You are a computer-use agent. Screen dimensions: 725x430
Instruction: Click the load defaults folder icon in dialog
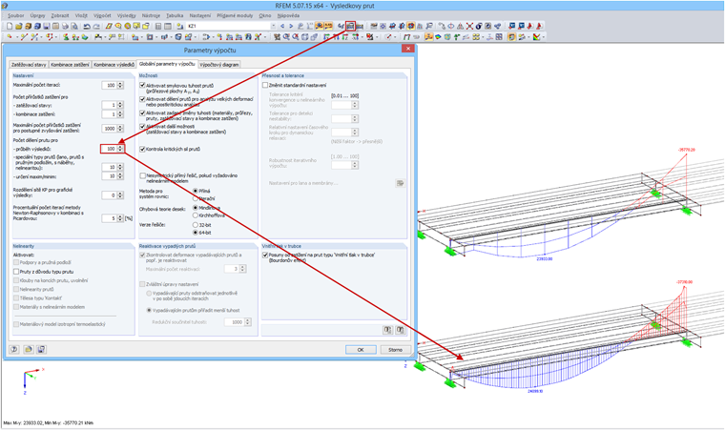click(x=29, y=350)
